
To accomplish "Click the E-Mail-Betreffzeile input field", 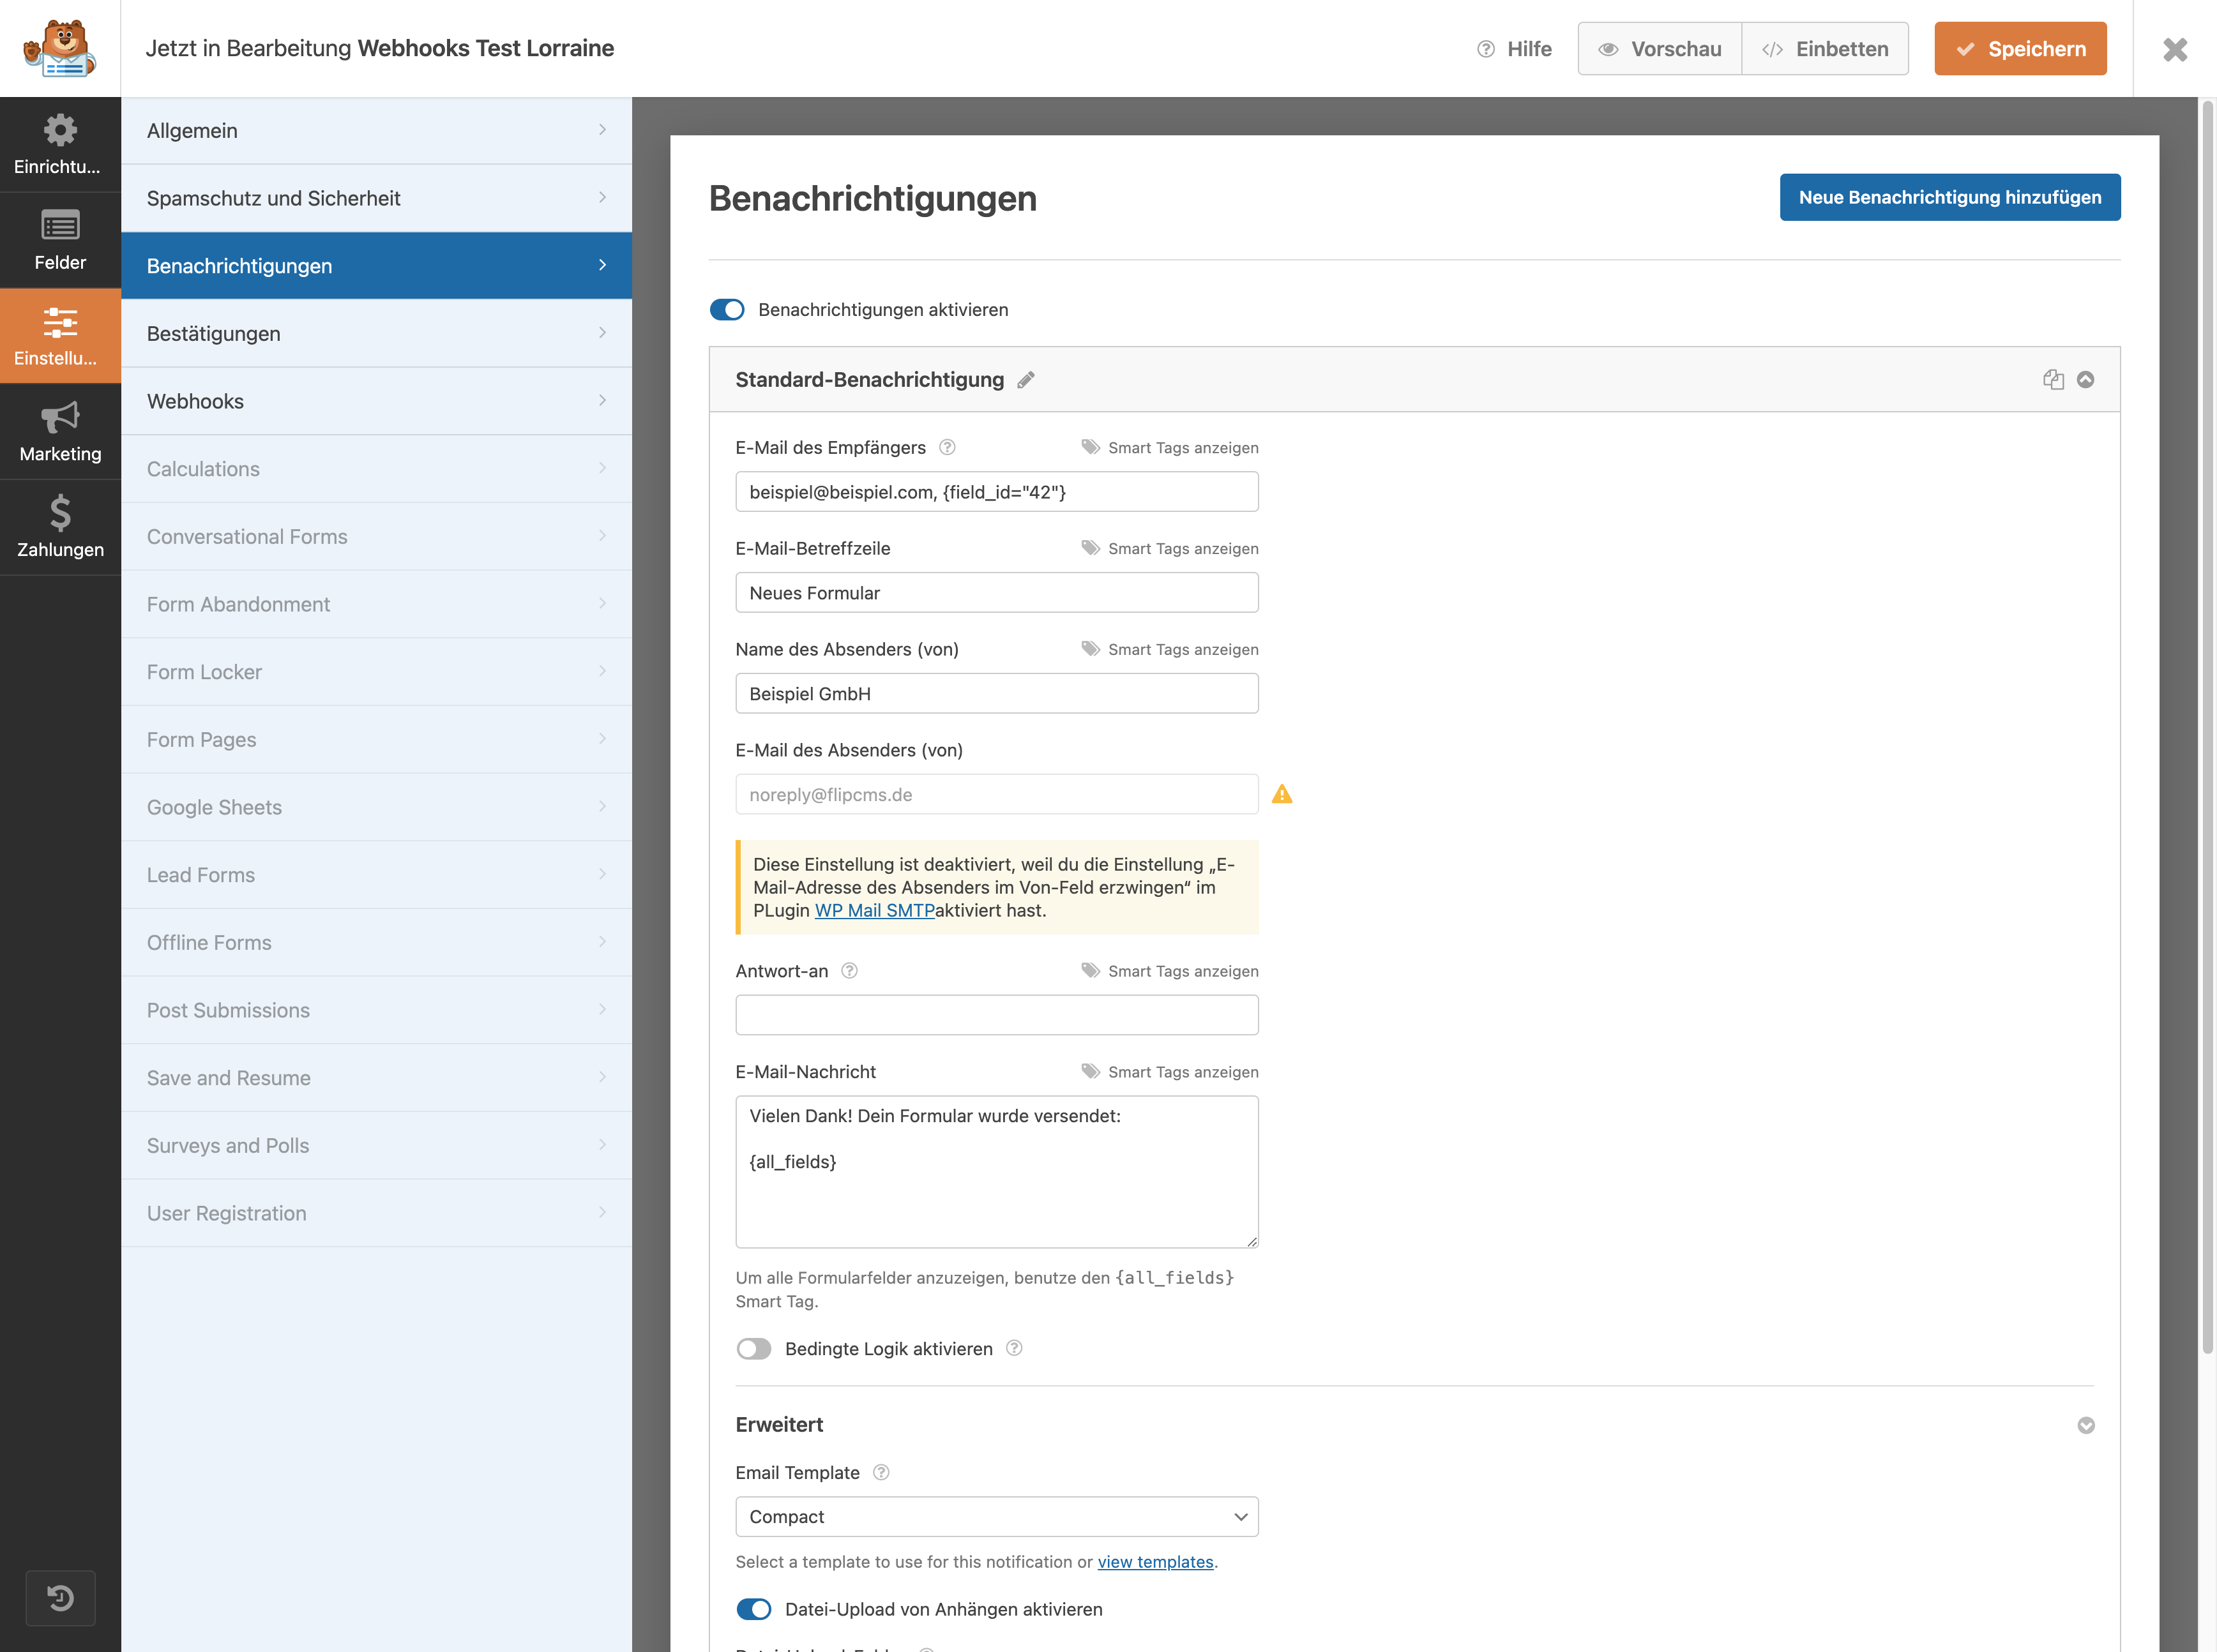I will [x=997, y=592].
